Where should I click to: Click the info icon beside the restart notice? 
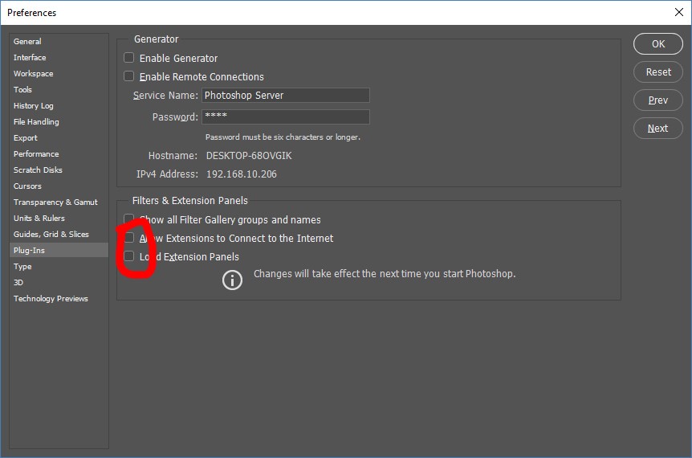(x=232, y=280)
